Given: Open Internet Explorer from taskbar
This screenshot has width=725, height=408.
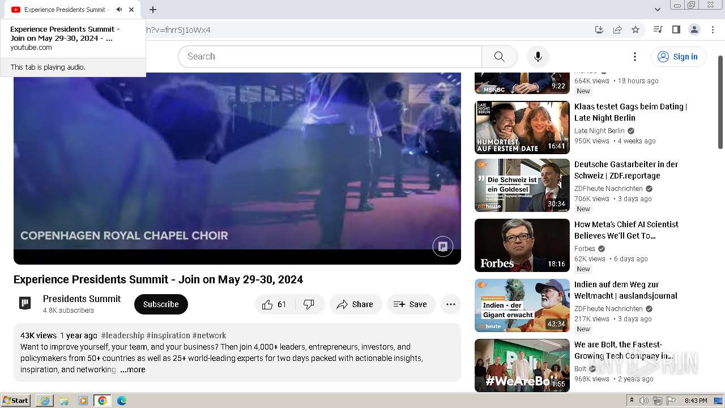Looking at the screenshot, I should [45, 401].
